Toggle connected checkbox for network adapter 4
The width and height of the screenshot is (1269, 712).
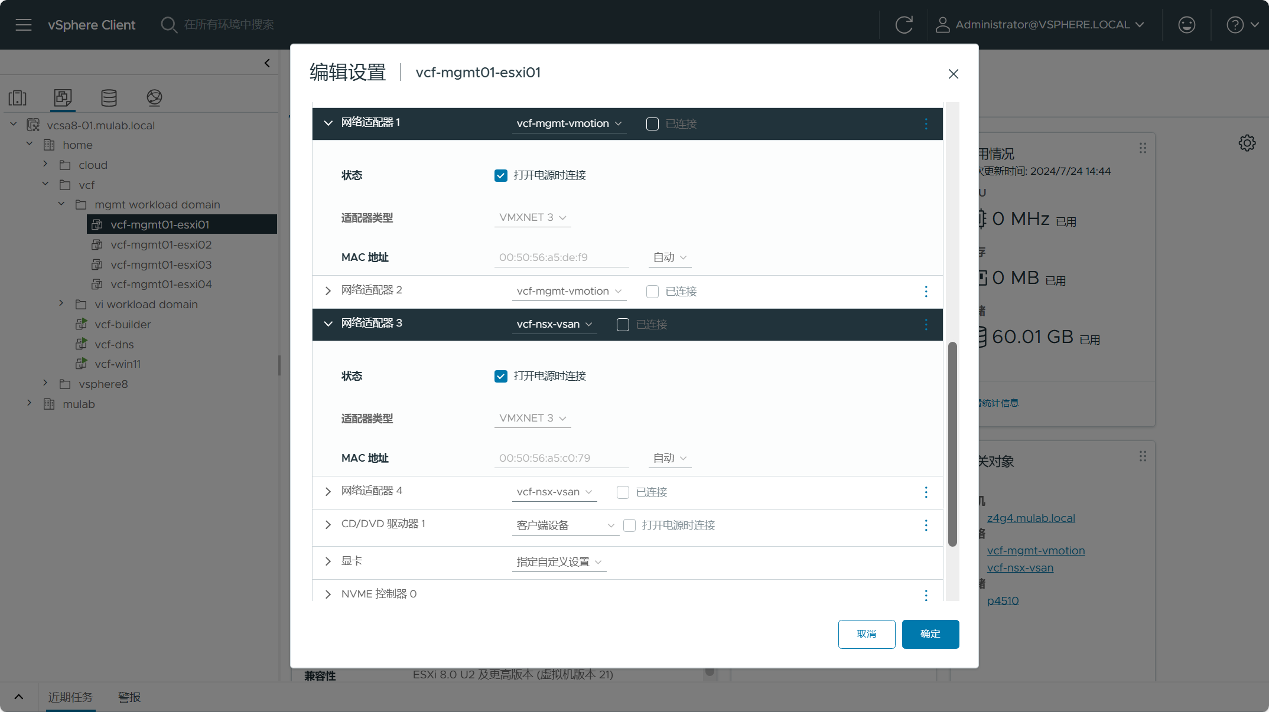point(623,492)
